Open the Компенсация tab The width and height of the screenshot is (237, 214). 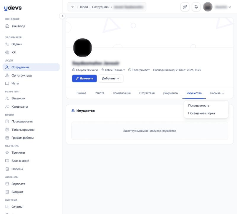(x=122, y=93)
